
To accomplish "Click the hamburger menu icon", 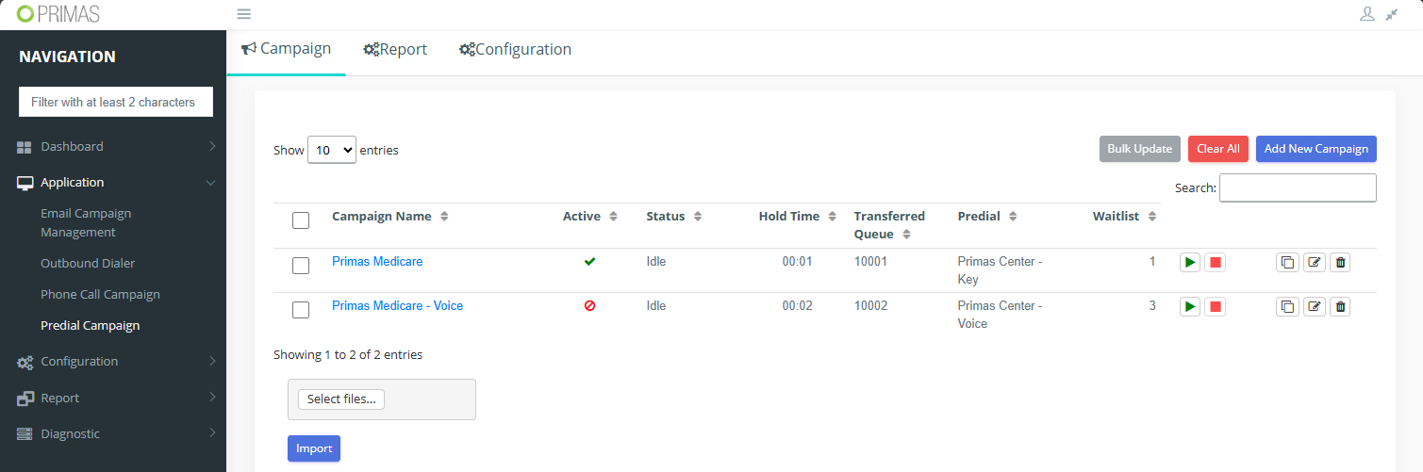I will point(243,14).
